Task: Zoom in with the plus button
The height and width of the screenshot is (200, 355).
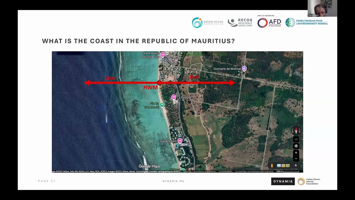Action: (x=296, y=152)
